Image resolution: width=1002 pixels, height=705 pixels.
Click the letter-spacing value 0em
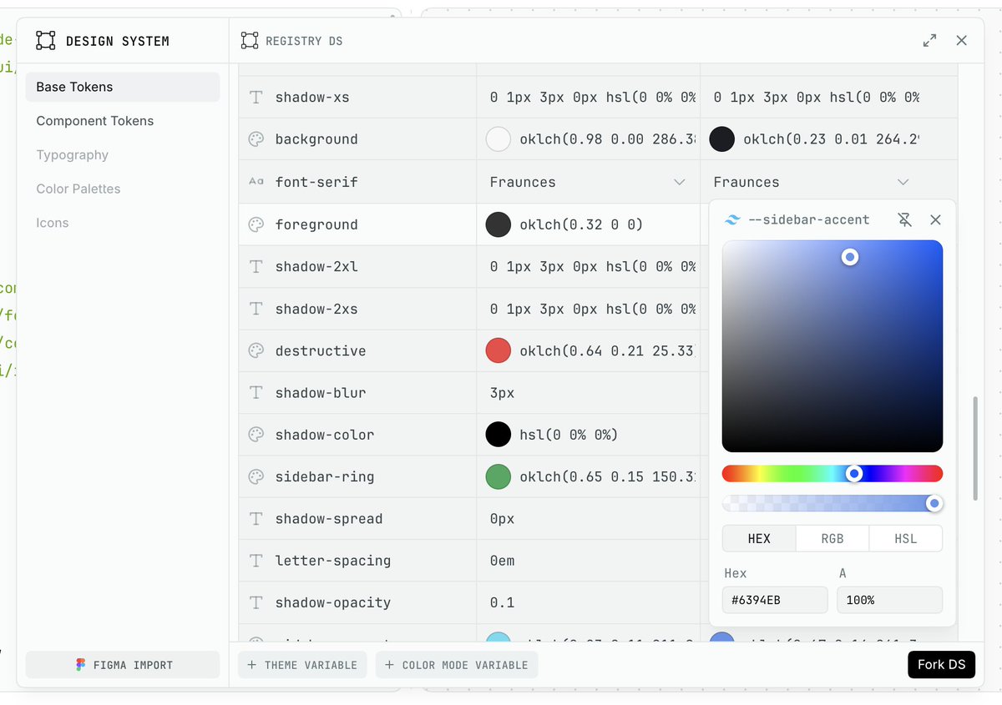502,561
